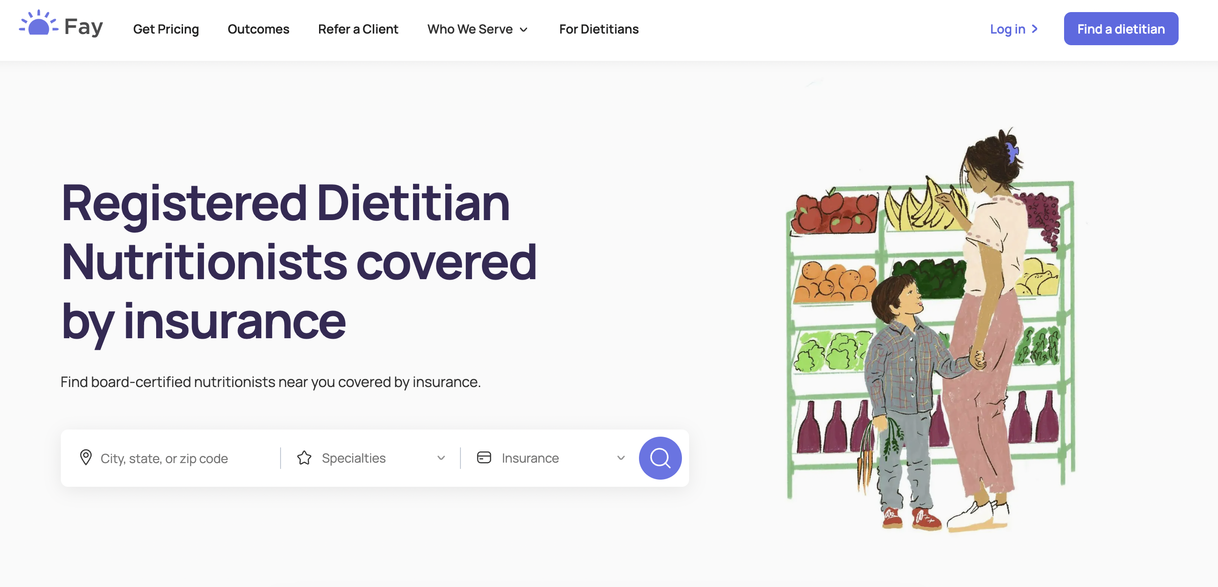Click the city state zip input field
The width and height of the screenshot is (1218, 587).
[x=171, y=457]
